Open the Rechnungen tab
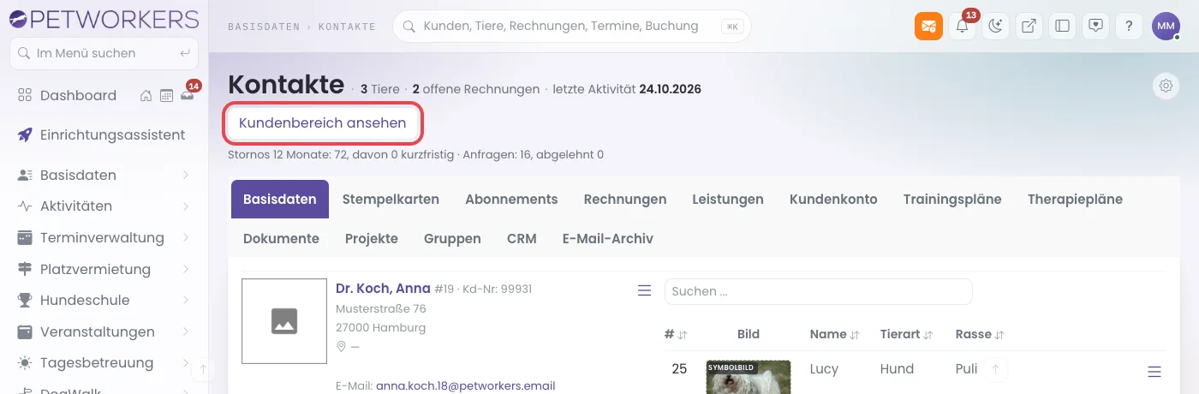Screen dimensions: 1199x394 click(625, 200)
